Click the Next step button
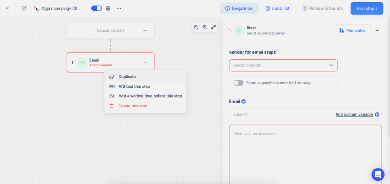This screenshot has width=390, height=184. [x=367, y=9]
